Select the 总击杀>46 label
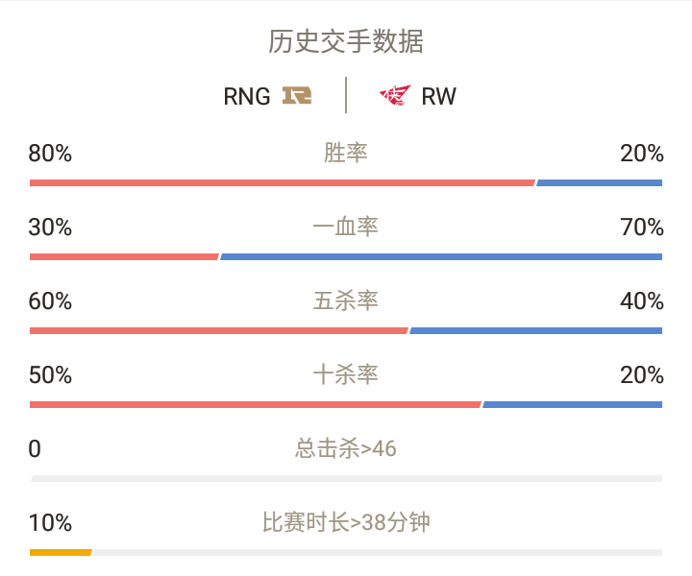The image size is (692, 576). pos(346,448)
